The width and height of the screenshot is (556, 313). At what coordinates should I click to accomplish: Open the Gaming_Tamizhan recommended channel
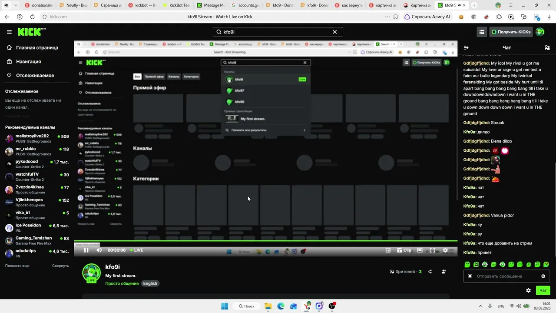coord(37,240)
